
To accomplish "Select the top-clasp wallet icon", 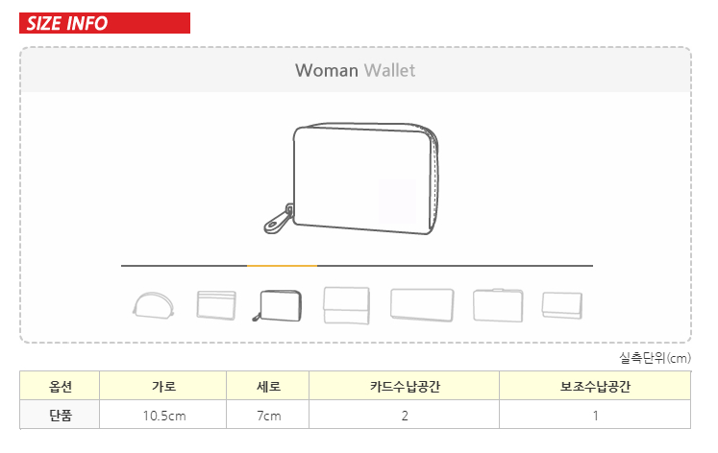I will tap(498, 304).
